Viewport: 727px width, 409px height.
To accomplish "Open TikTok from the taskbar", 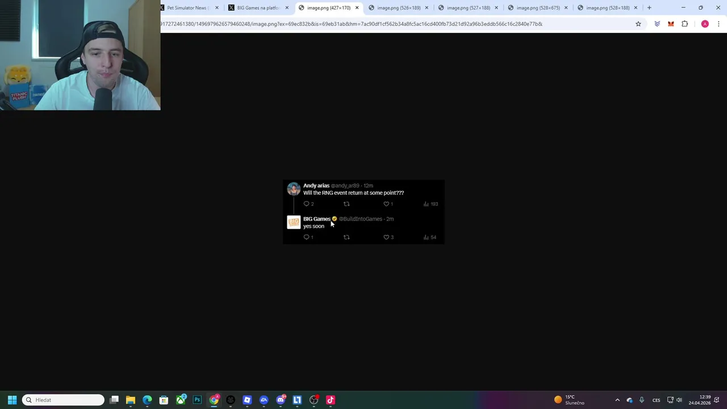I will (x=331, y=400).
